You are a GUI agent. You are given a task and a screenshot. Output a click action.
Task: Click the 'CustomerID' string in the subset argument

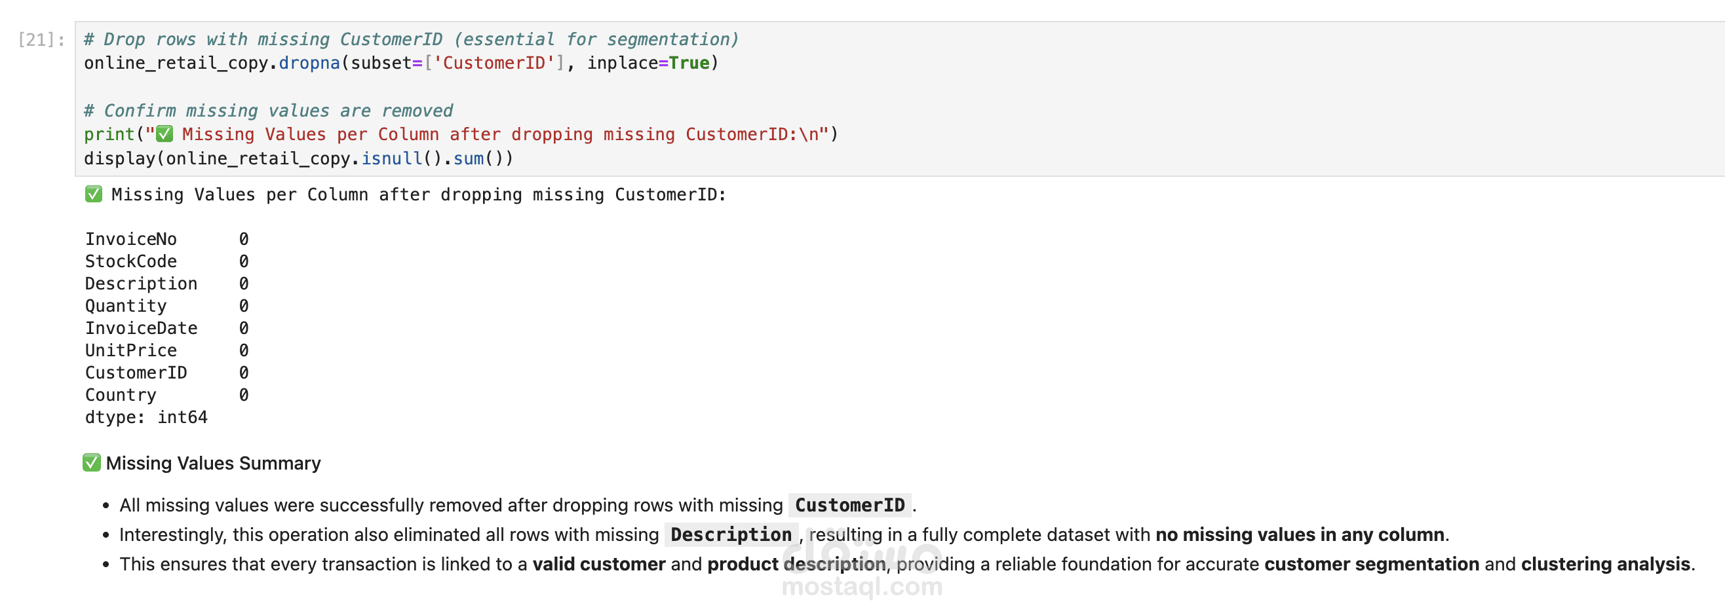click(x=494, y=64)
